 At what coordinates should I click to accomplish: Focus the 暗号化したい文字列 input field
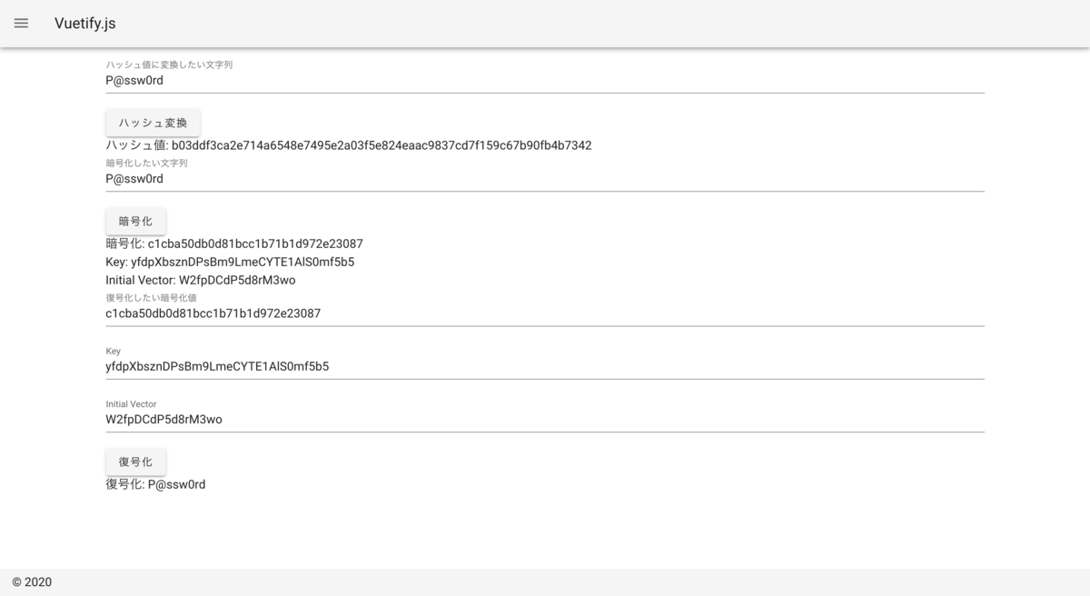pyautogui.click(x=545, y=179)
